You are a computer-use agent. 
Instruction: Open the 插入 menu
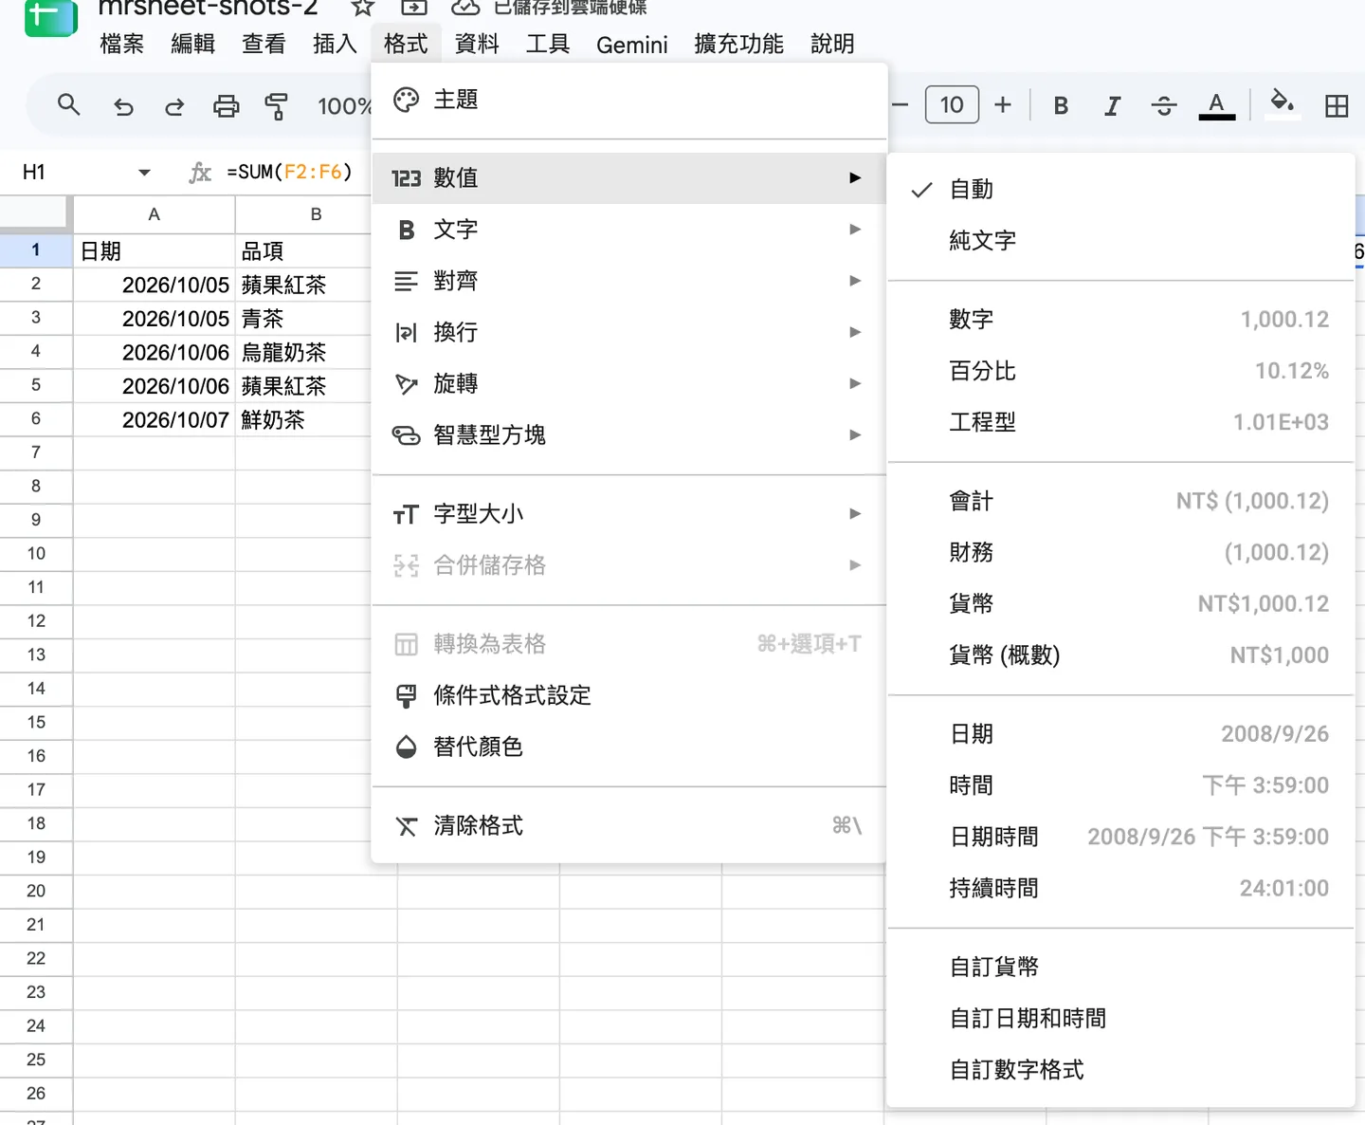(335, 44)
